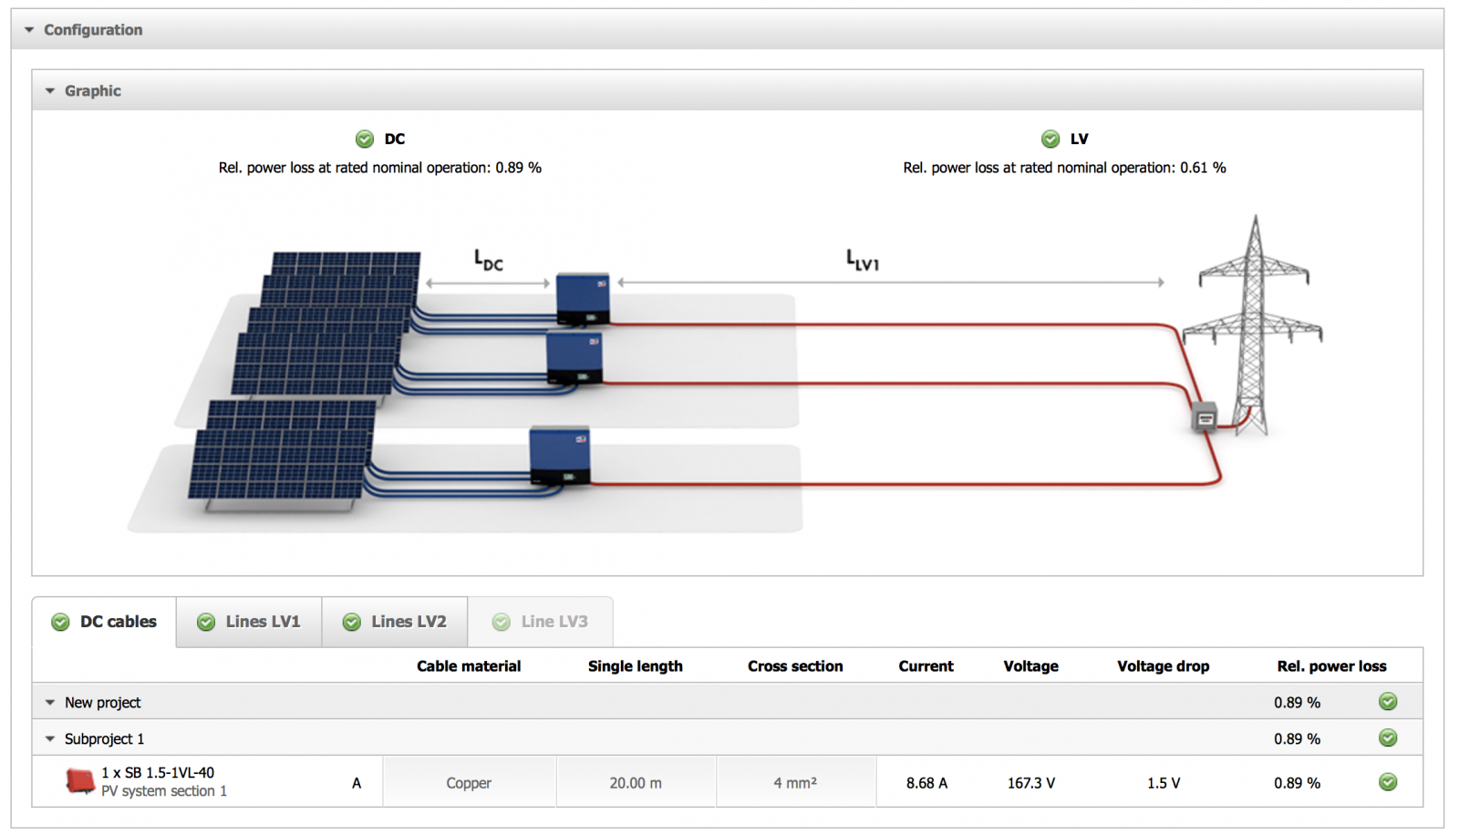Click the check icon on Lines LV2 tab
Viewport: 1459px width, 835px height.
point(352,622)
